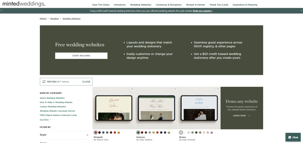Click the Elizabeth design name
The width and height of the screenshot is (303, 143).
coord(98,137)
